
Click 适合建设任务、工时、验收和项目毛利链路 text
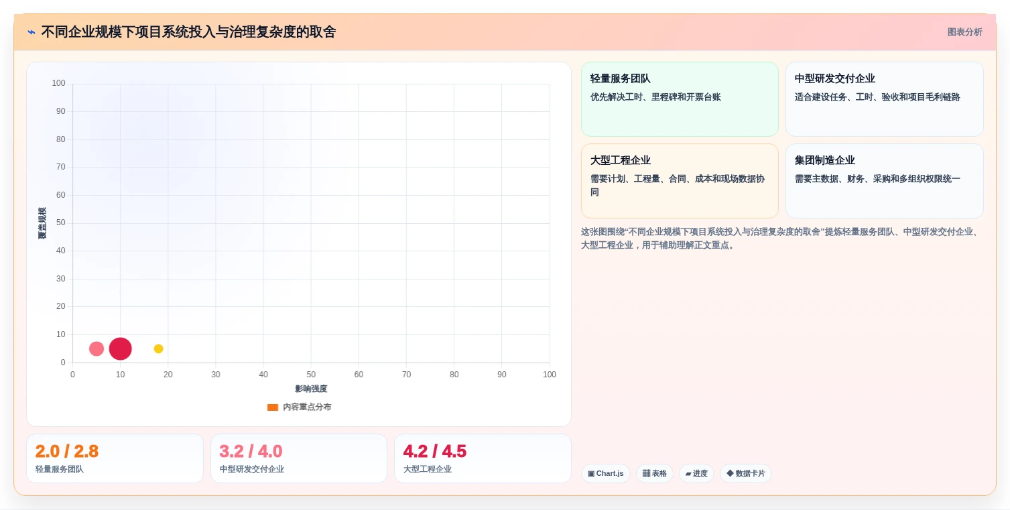(x=877, y=97)
